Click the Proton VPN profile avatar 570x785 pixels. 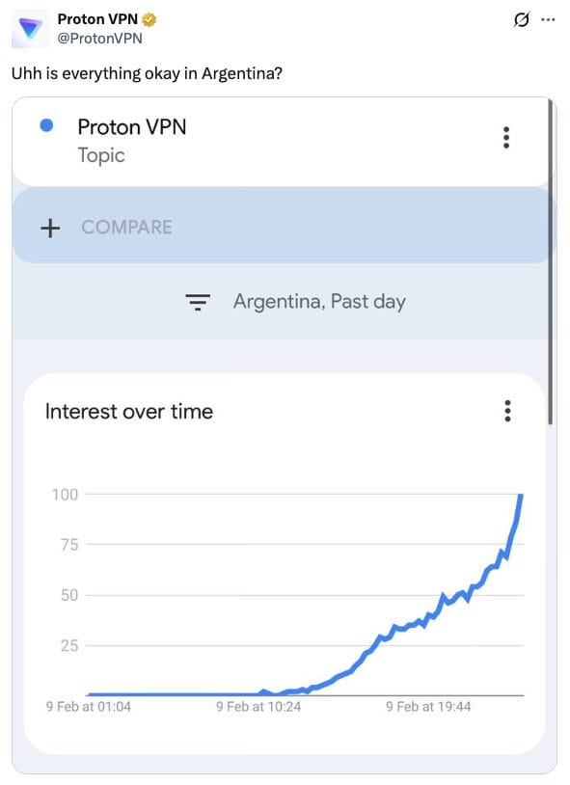[x=30, y=26]
